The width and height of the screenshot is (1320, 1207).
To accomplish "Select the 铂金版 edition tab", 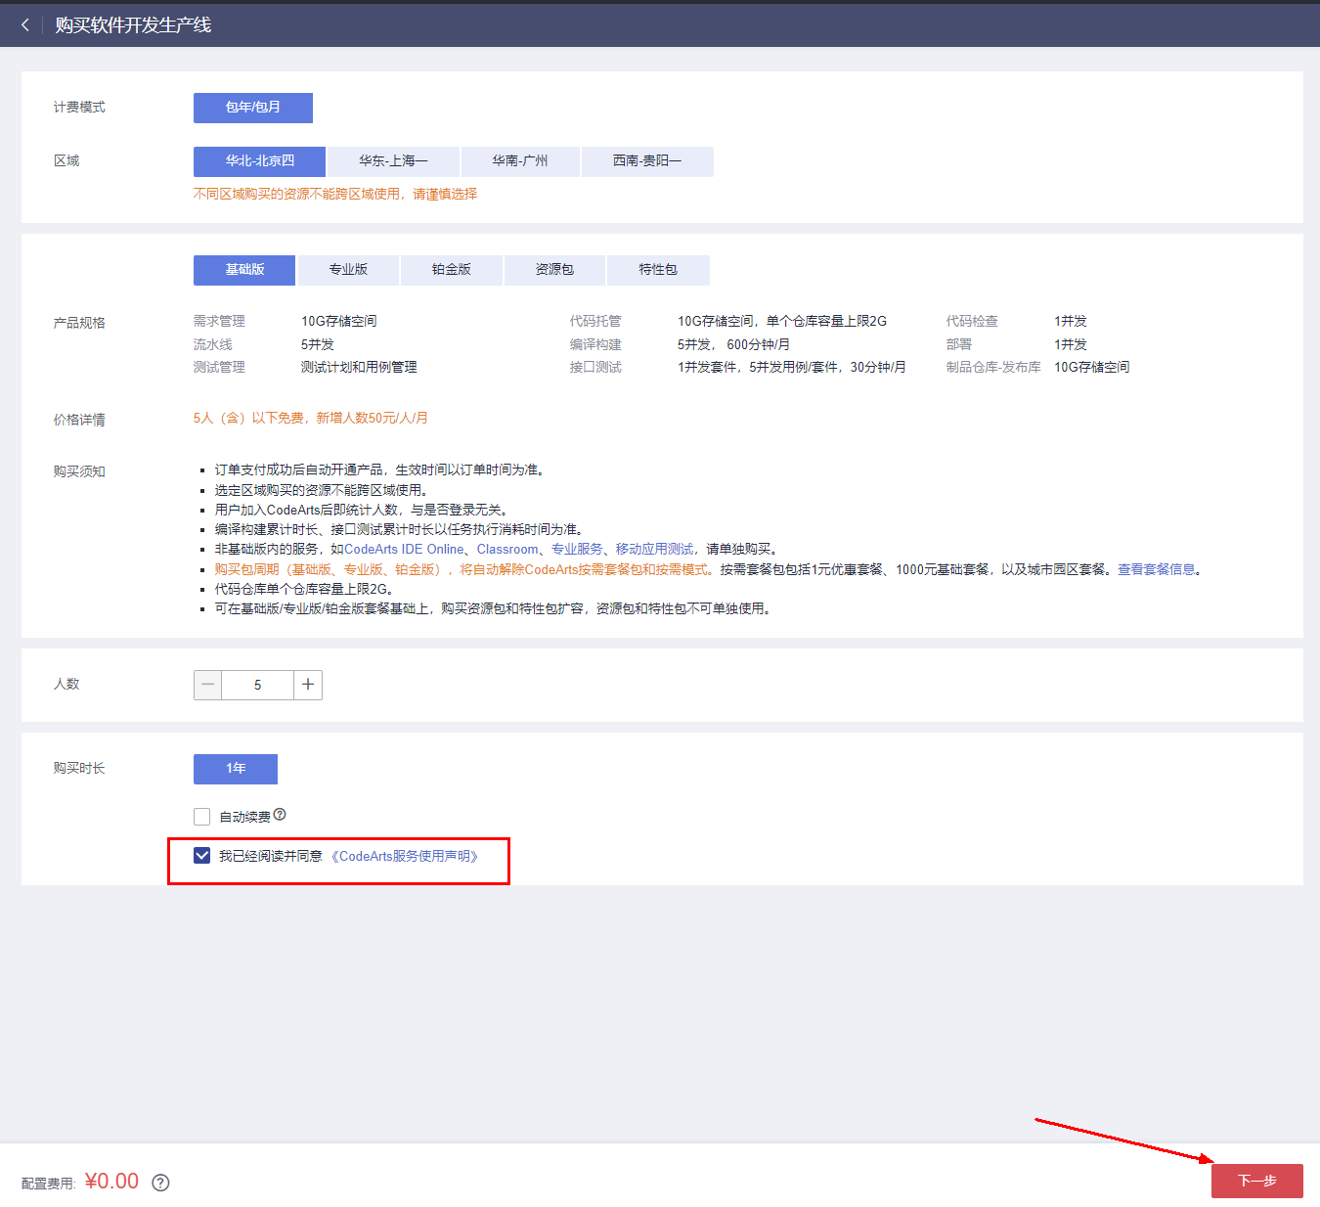I will pos(452,270).
